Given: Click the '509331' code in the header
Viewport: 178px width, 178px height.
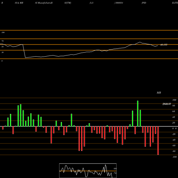Looking at the screenshot, I should tap(119, 3).
